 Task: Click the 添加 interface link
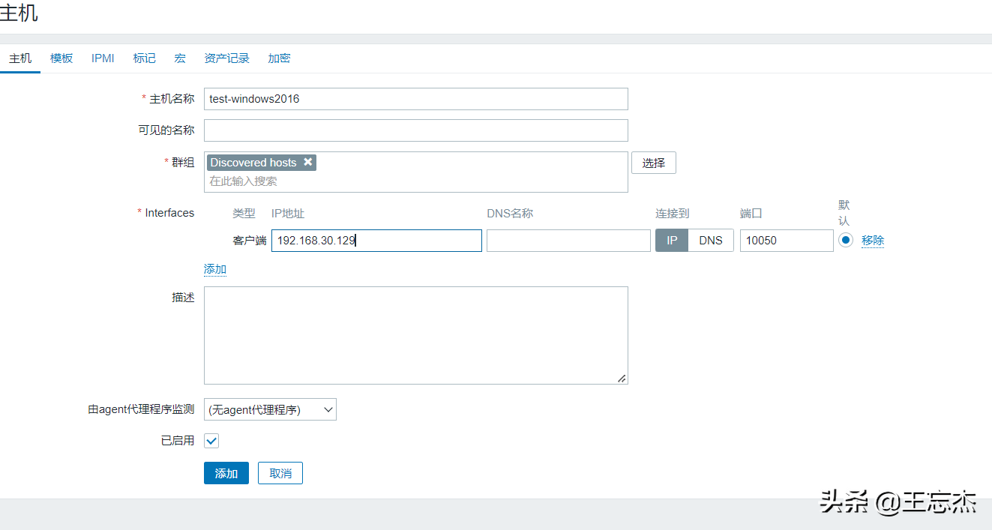215,269
